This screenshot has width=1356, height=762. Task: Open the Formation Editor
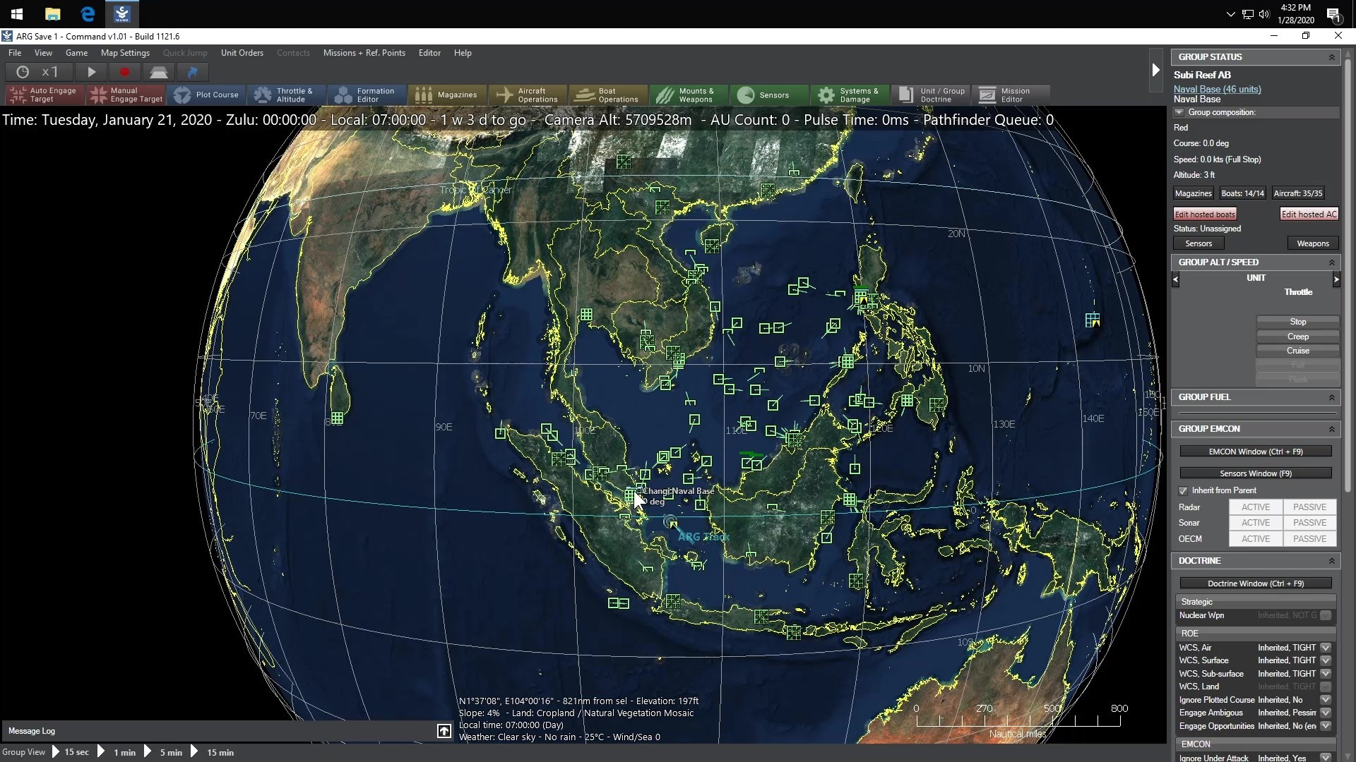[x=367, y=95]
